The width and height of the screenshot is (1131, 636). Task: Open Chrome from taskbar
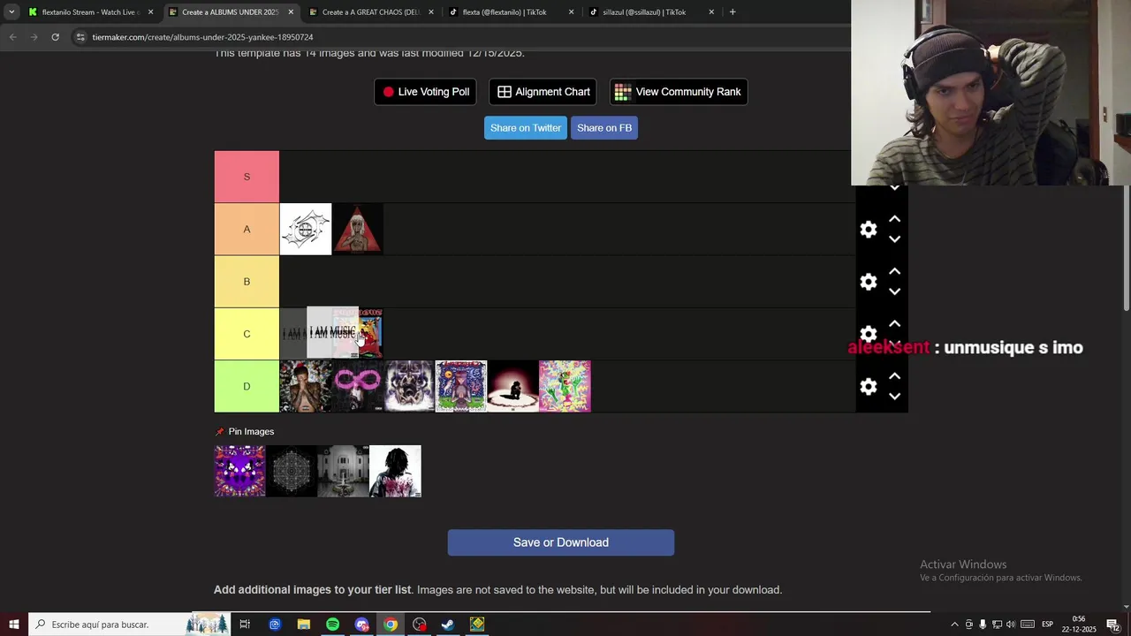[391, 625]
